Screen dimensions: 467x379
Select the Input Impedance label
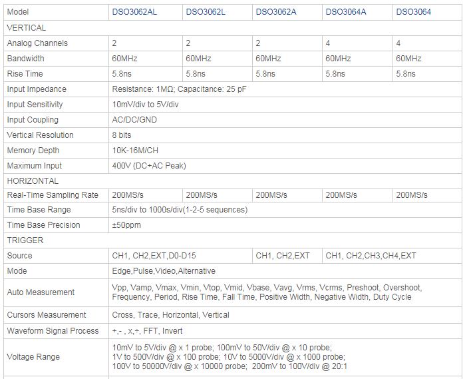(x=37, y=89)
